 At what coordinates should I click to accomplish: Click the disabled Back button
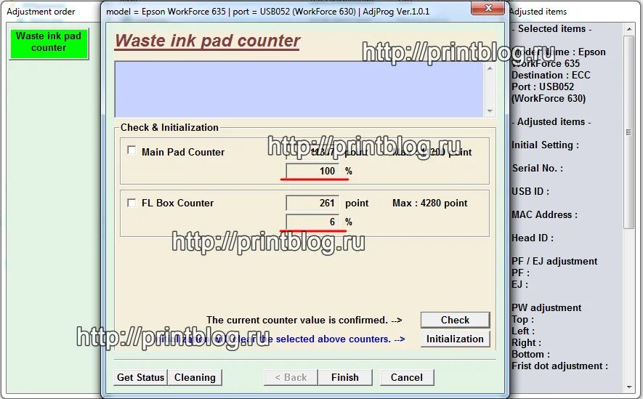[291, 377]
